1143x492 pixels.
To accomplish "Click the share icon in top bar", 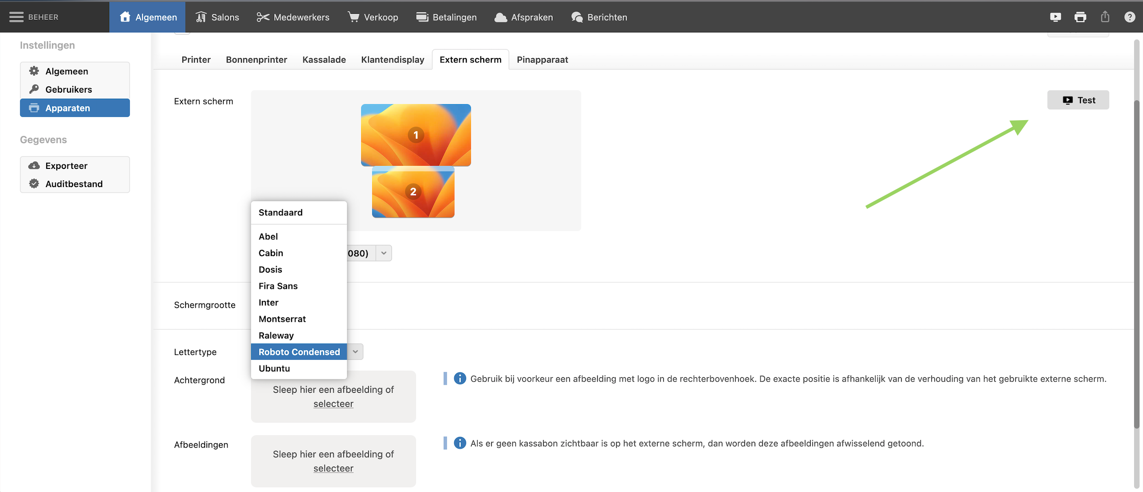I will pos(1105,17).
